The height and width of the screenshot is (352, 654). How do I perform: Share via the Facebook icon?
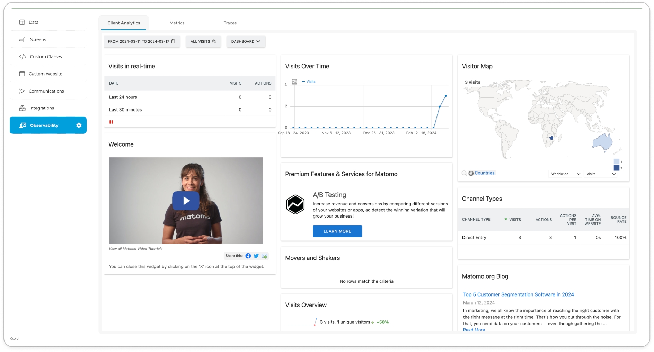[x=248, y=256]
